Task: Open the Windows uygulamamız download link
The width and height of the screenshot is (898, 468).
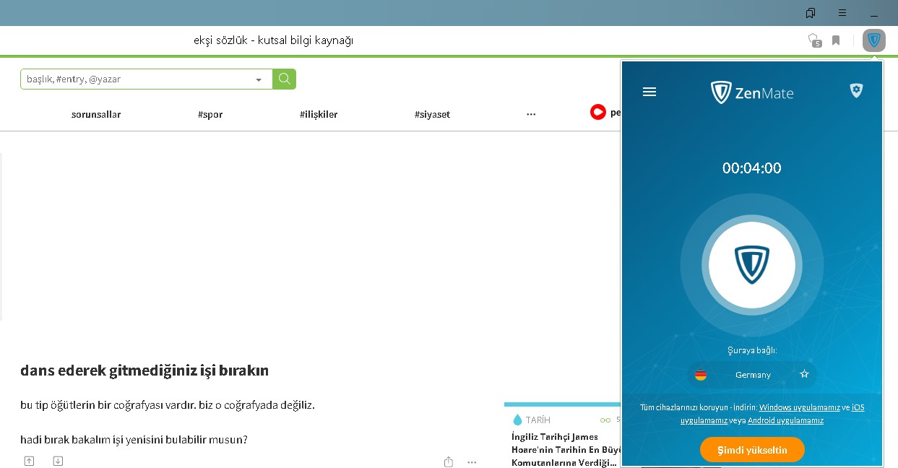Action: [x=799, y=407]
